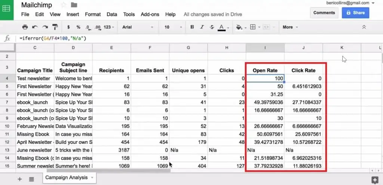
Task: Open the Campaign Analysis tab dropdown arrow
Action: (92, 178)
